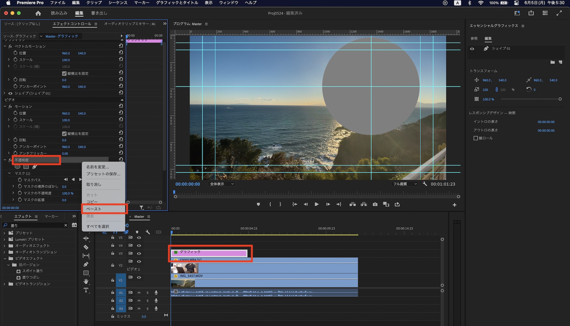Image resolution: width=570 pixels, height=326 pixels.
Task: Click the Home icon
Action: tap(38, 13)
